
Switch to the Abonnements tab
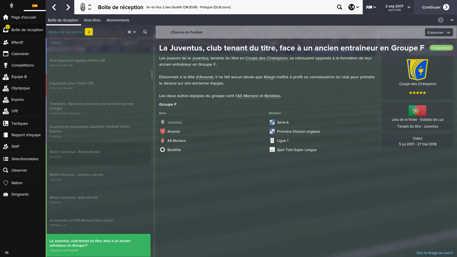(x=118, y=20)
